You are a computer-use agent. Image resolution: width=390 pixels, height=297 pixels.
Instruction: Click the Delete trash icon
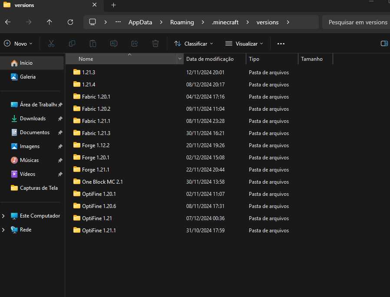point(155,43)
